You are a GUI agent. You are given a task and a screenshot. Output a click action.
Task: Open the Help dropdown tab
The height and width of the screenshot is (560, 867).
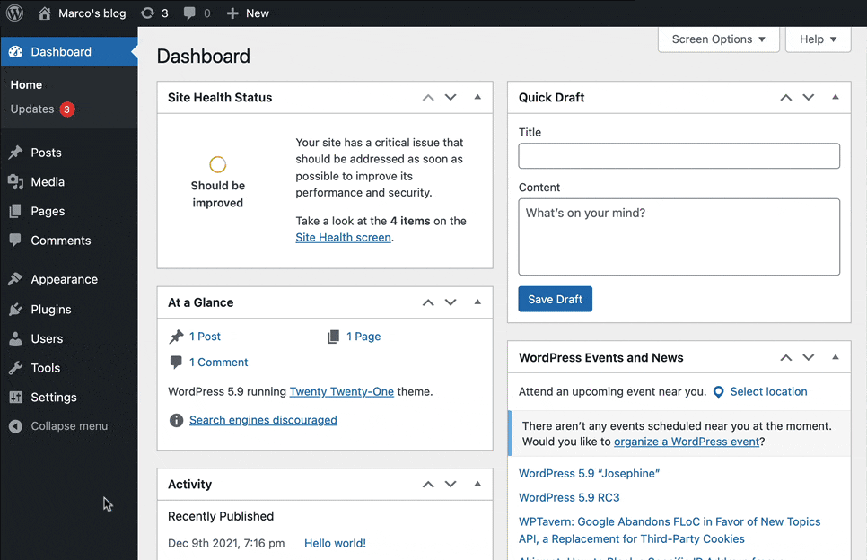(818, 39)
